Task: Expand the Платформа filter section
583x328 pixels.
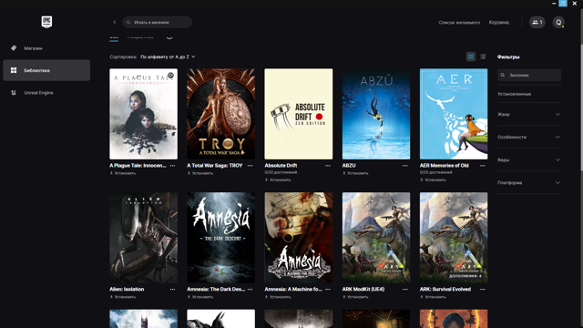Action: point(529,182)
